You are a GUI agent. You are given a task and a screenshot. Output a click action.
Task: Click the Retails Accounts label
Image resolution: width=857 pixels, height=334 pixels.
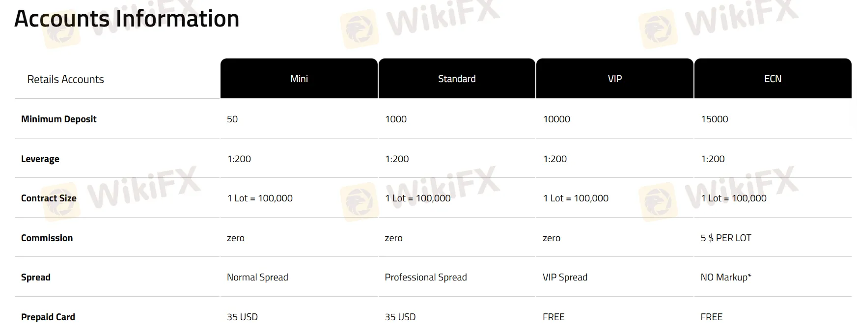point(66,79)
